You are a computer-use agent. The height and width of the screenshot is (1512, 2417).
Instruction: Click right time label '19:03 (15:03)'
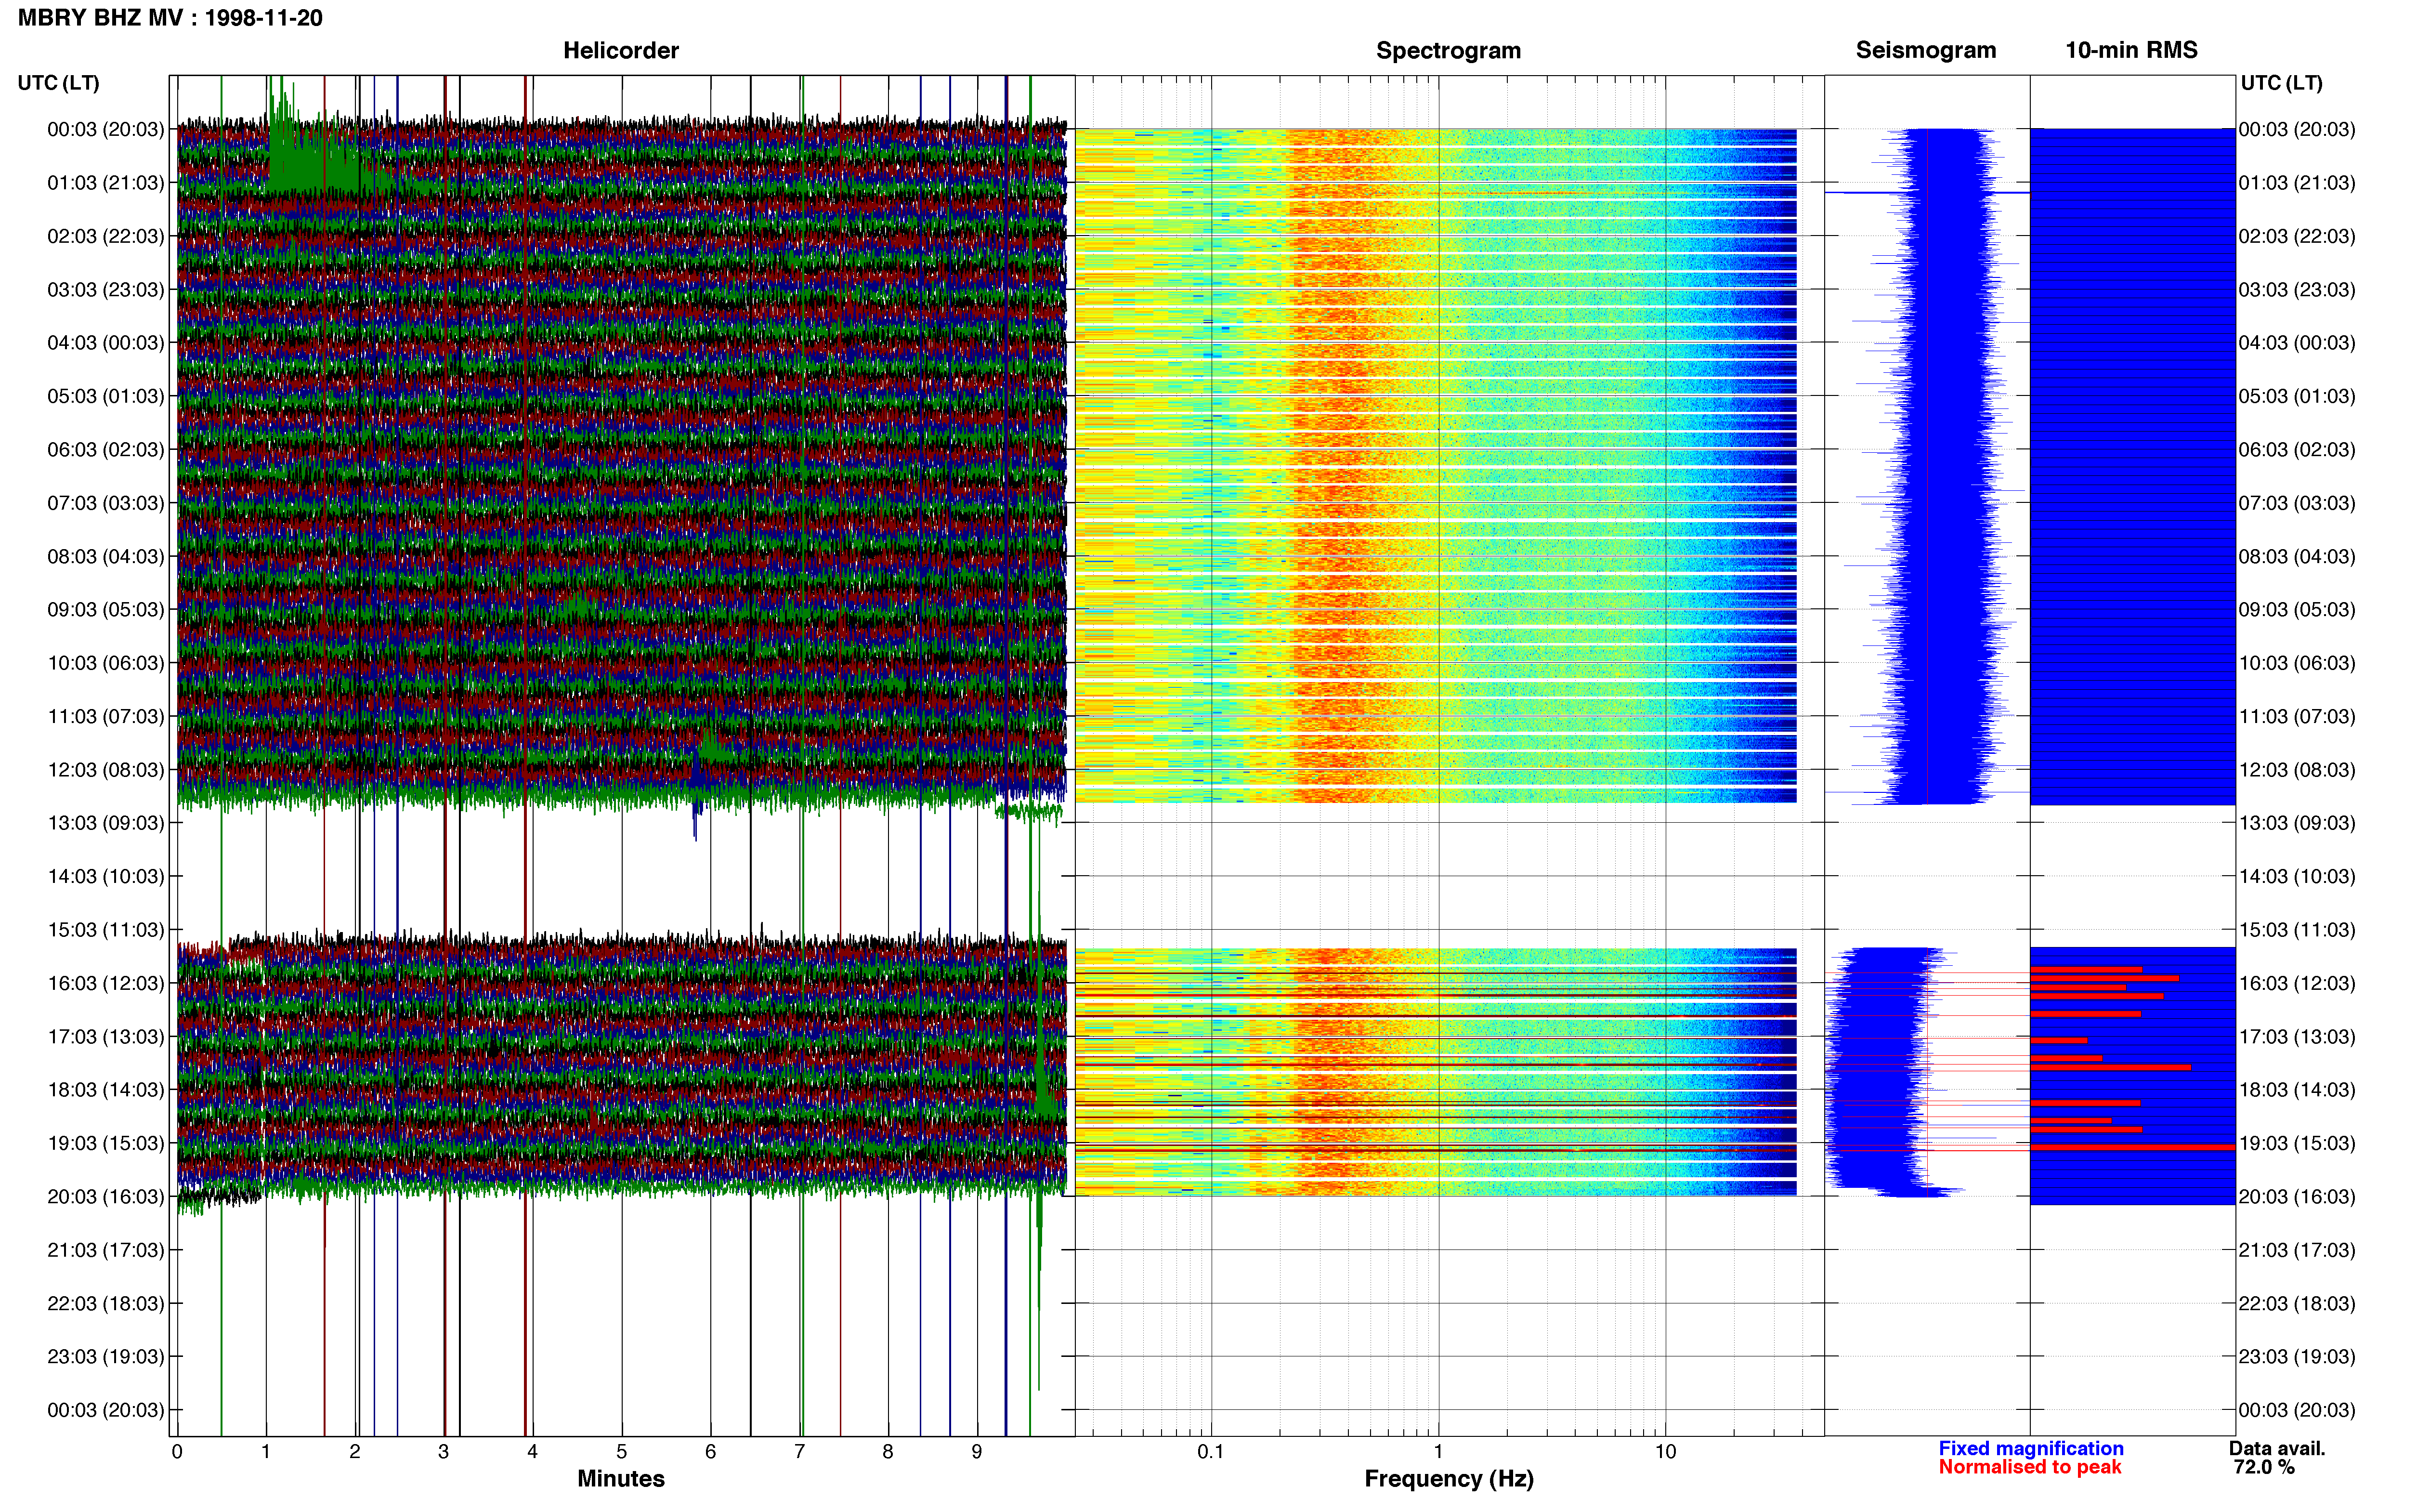click(2297, 1143)
